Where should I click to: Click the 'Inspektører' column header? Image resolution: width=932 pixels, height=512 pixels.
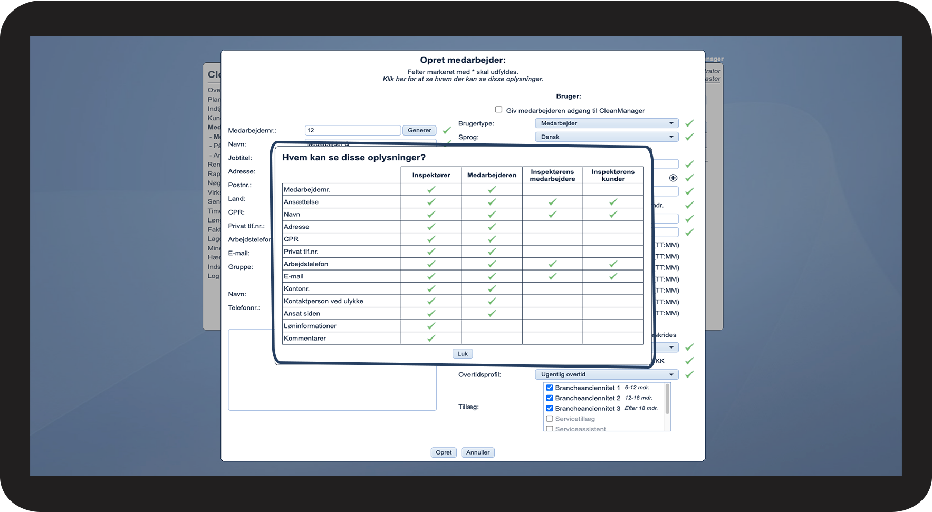[431, 175]
